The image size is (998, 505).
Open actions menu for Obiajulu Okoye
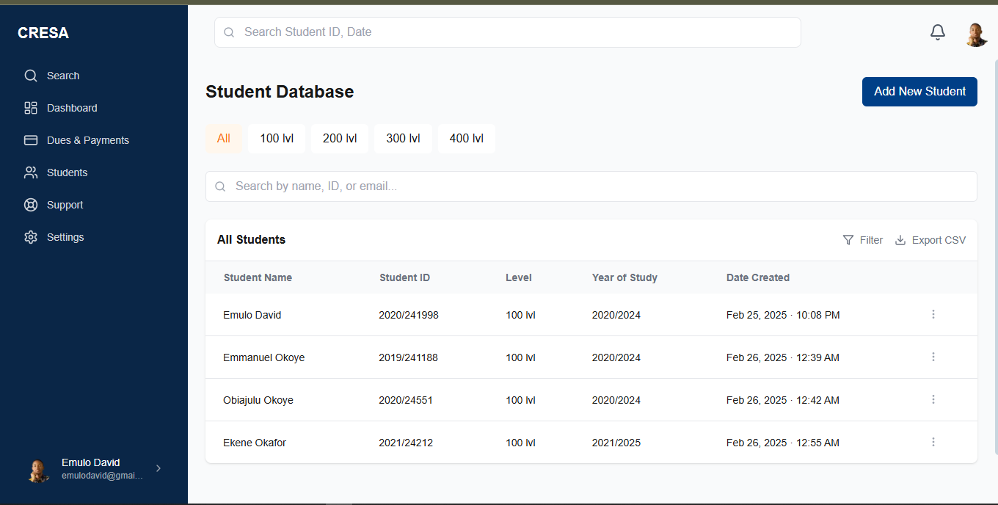pos(933,399)
